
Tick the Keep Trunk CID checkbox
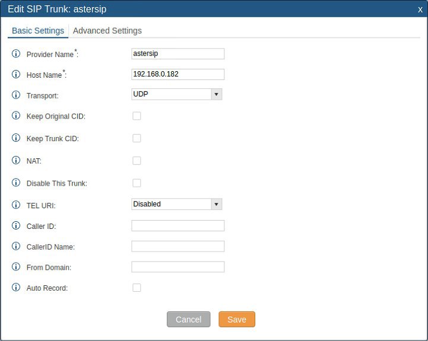click(x=137, y=138)
